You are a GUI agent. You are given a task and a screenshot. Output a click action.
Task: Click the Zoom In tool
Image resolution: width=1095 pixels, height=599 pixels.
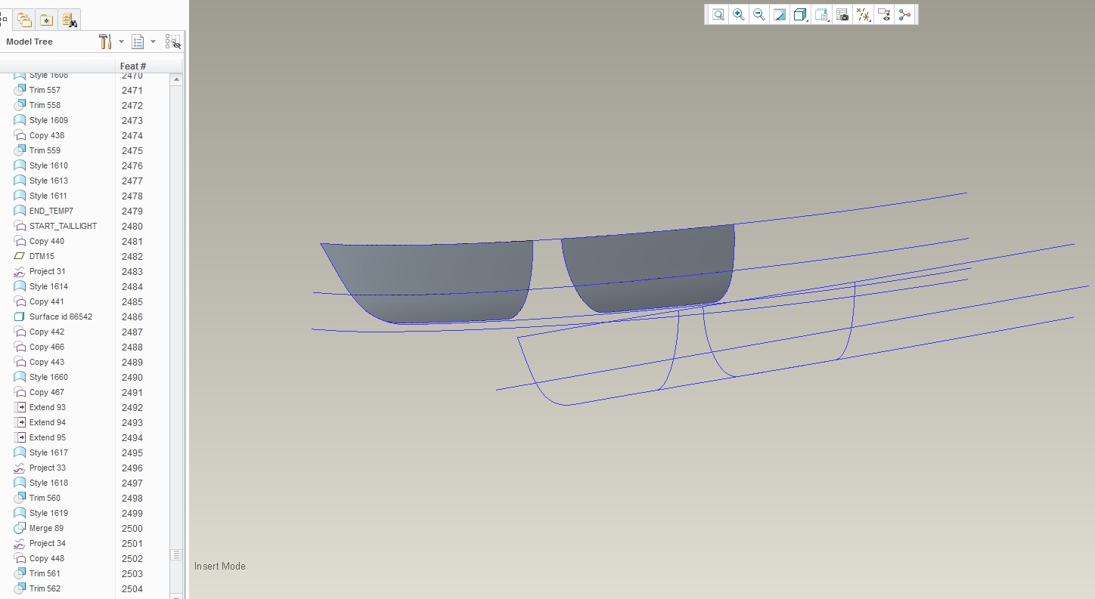(x=739, y=14)
